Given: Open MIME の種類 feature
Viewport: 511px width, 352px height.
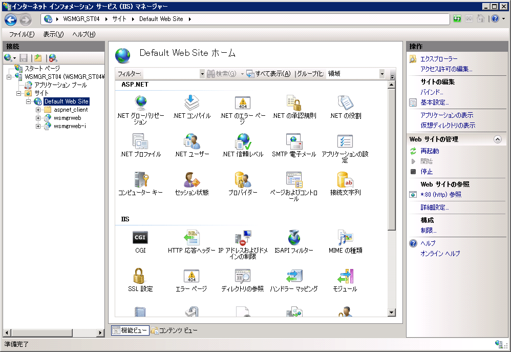Looking at the screenshot, I should 345,237.
